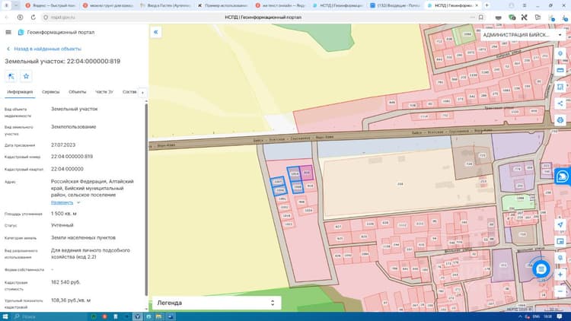The height and width of the screenshot is (321, 571).
Task: Select the ruler measurement tool
Action: coord(560,70)
